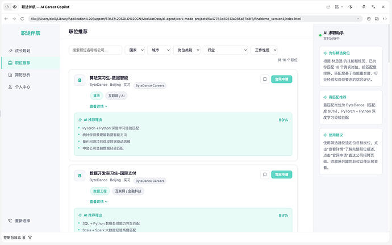
Task: Click ByteDance Careers tag on 算法实习生 card
Action: pos(150,86)
